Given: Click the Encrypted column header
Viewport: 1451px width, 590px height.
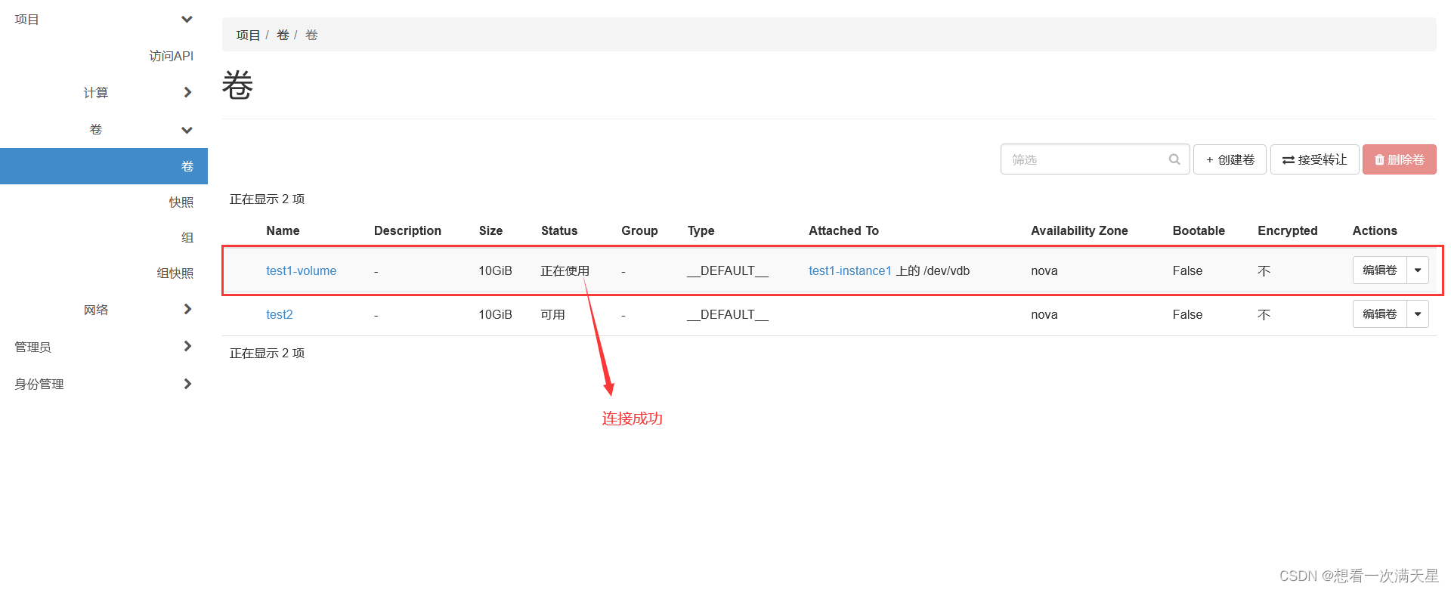Looking at the screenshot, I should [x=1288, y=230].
